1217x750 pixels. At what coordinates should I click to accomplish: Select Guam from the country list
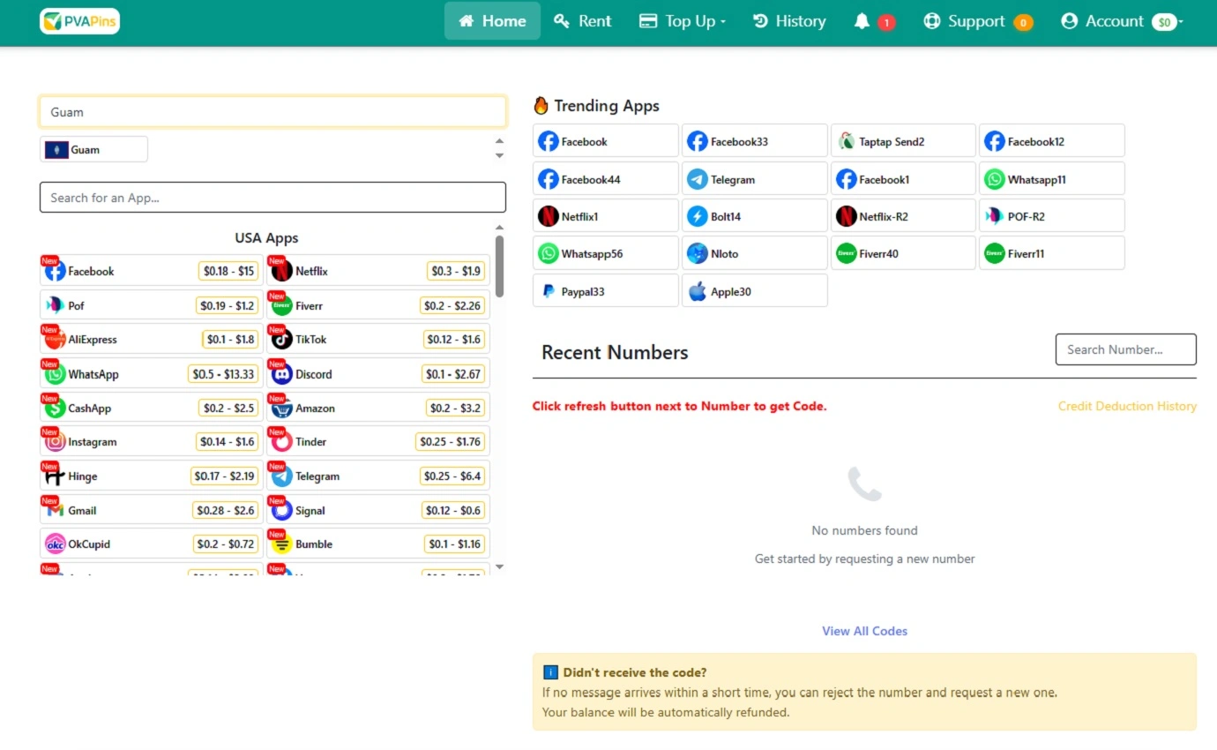(x=93, y=149)
